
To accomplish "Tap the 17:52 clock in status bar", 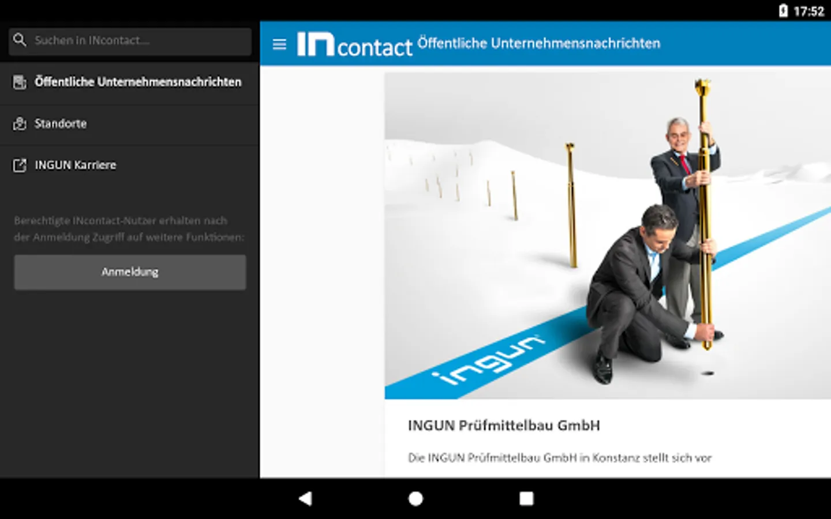I will tap(808, 11).
